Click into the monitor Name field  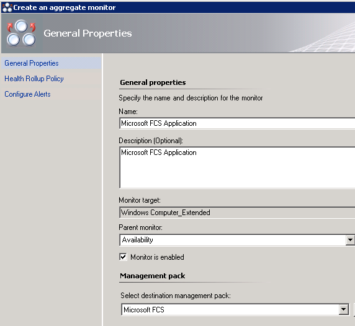tap(237, 123)
